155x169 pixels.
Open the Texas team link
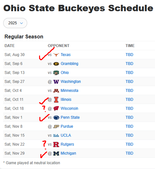pyautogui.click(x=66, y=55)
